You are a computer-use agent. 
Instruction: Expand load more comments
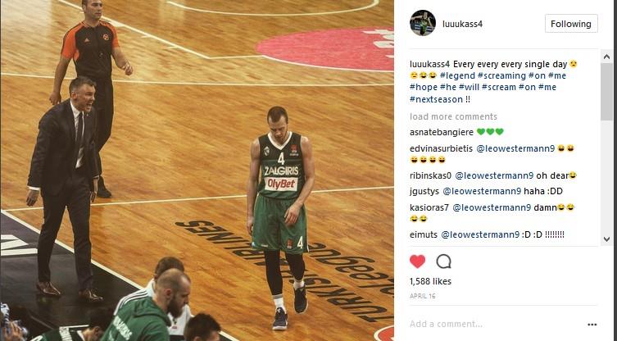point(453,116)
